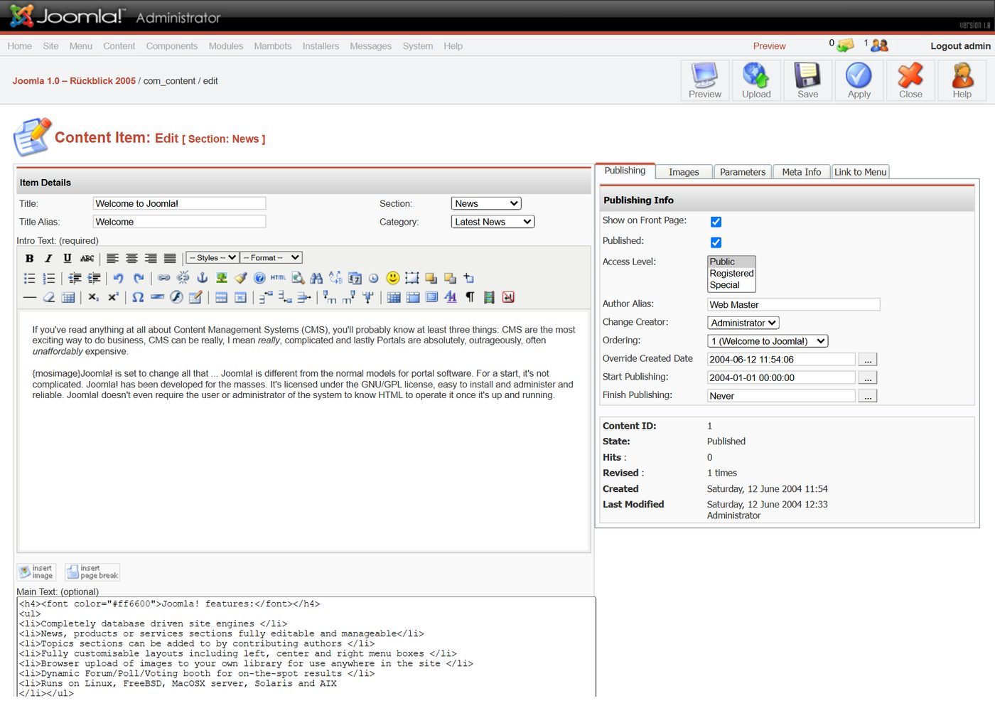Open HTML source editor

coord(279,278)
